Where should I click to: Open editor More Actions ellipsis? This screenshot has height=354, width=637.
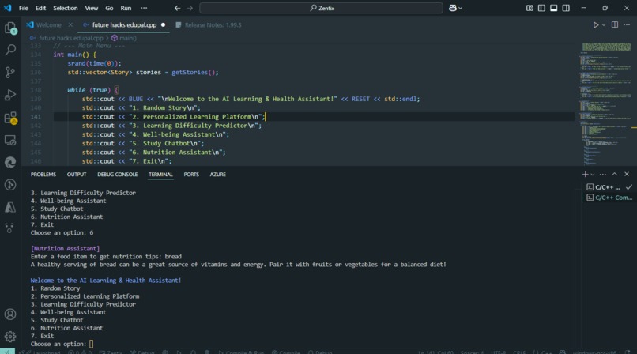tap(627, 24)
